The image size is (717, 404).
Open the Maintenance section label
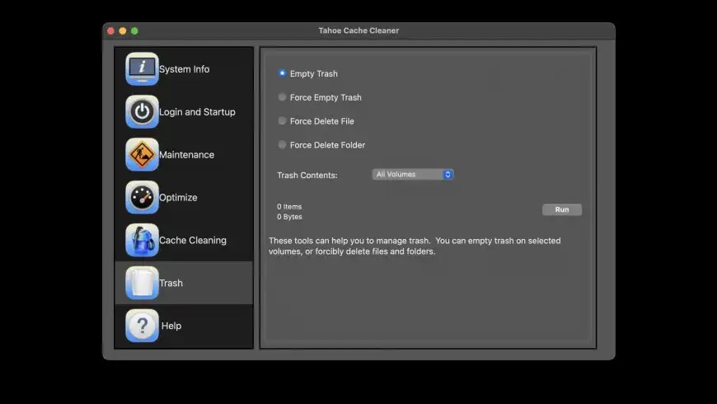coord(186,155)
